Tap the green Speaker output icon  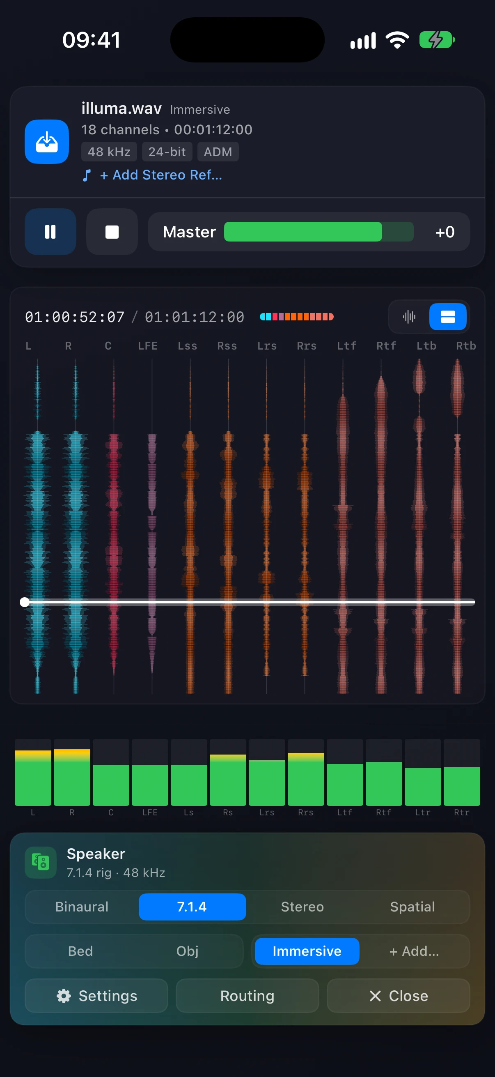coord(41,863)
